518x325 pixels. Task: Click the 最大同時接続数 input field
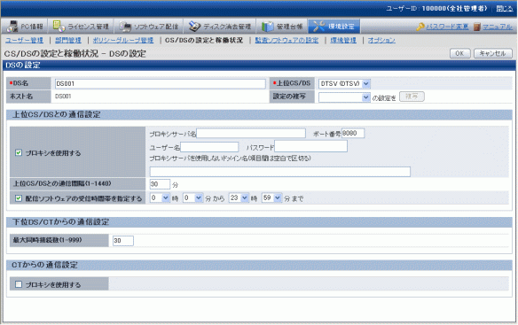pyautogui.click(x=123, y=241)
